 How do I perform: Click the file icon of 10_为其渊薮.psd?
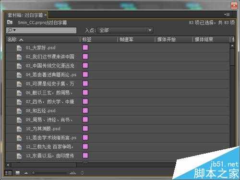[19, 129]
